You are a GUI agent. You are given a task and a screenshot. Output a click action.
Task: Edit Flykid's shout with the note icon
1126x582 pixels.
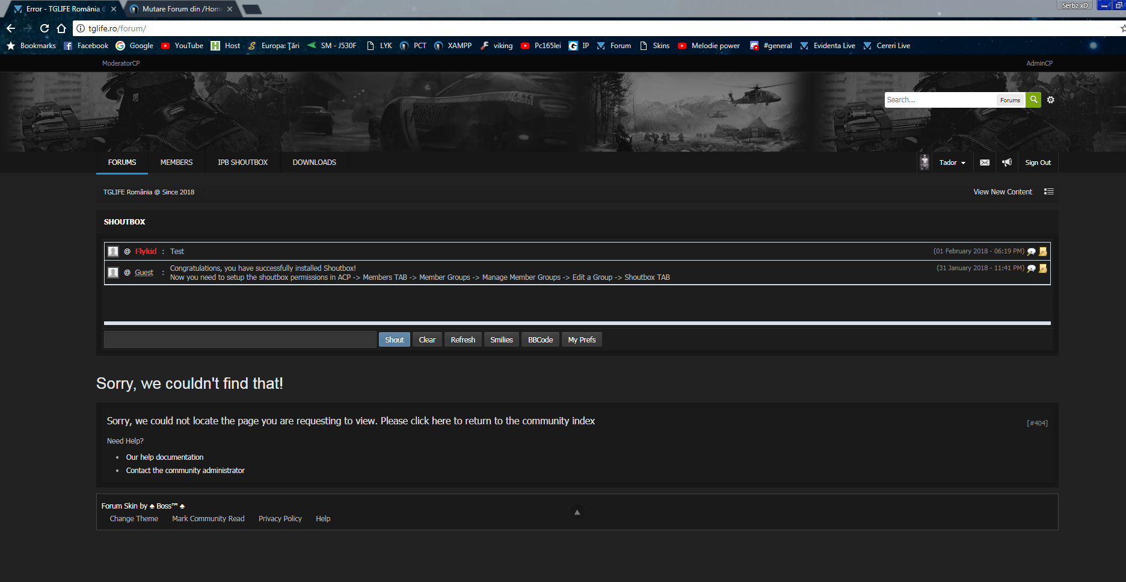(1043, 252)
